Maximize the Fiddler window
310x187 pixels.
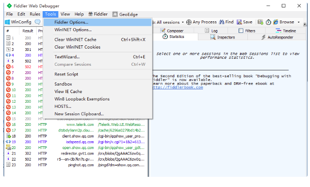284,6
